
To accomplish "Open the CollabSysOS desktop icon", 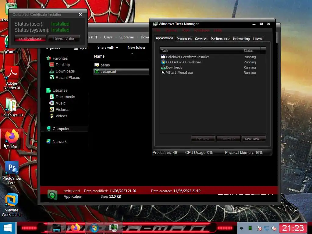I will point(12,108).
